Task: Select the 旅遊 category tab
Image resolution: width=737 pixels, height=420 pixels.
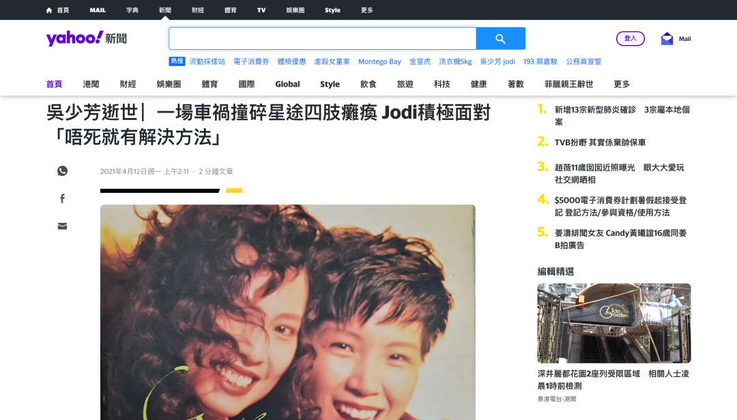Action: click(405, 84)
